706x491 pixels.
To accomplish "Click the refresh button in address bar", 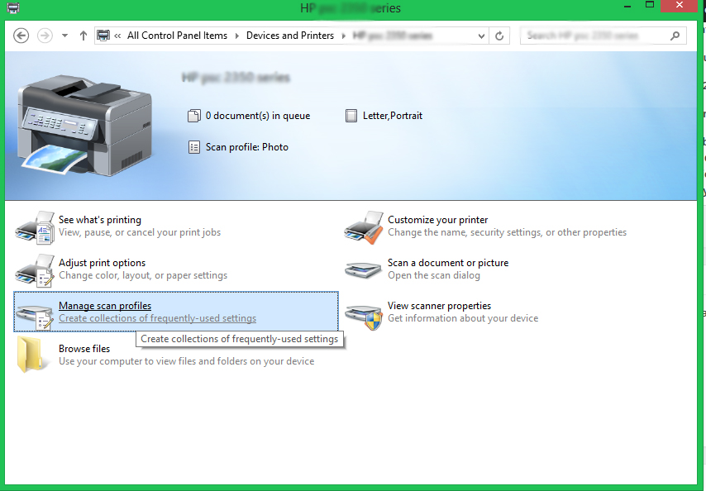I will click(x=499, y=36).
